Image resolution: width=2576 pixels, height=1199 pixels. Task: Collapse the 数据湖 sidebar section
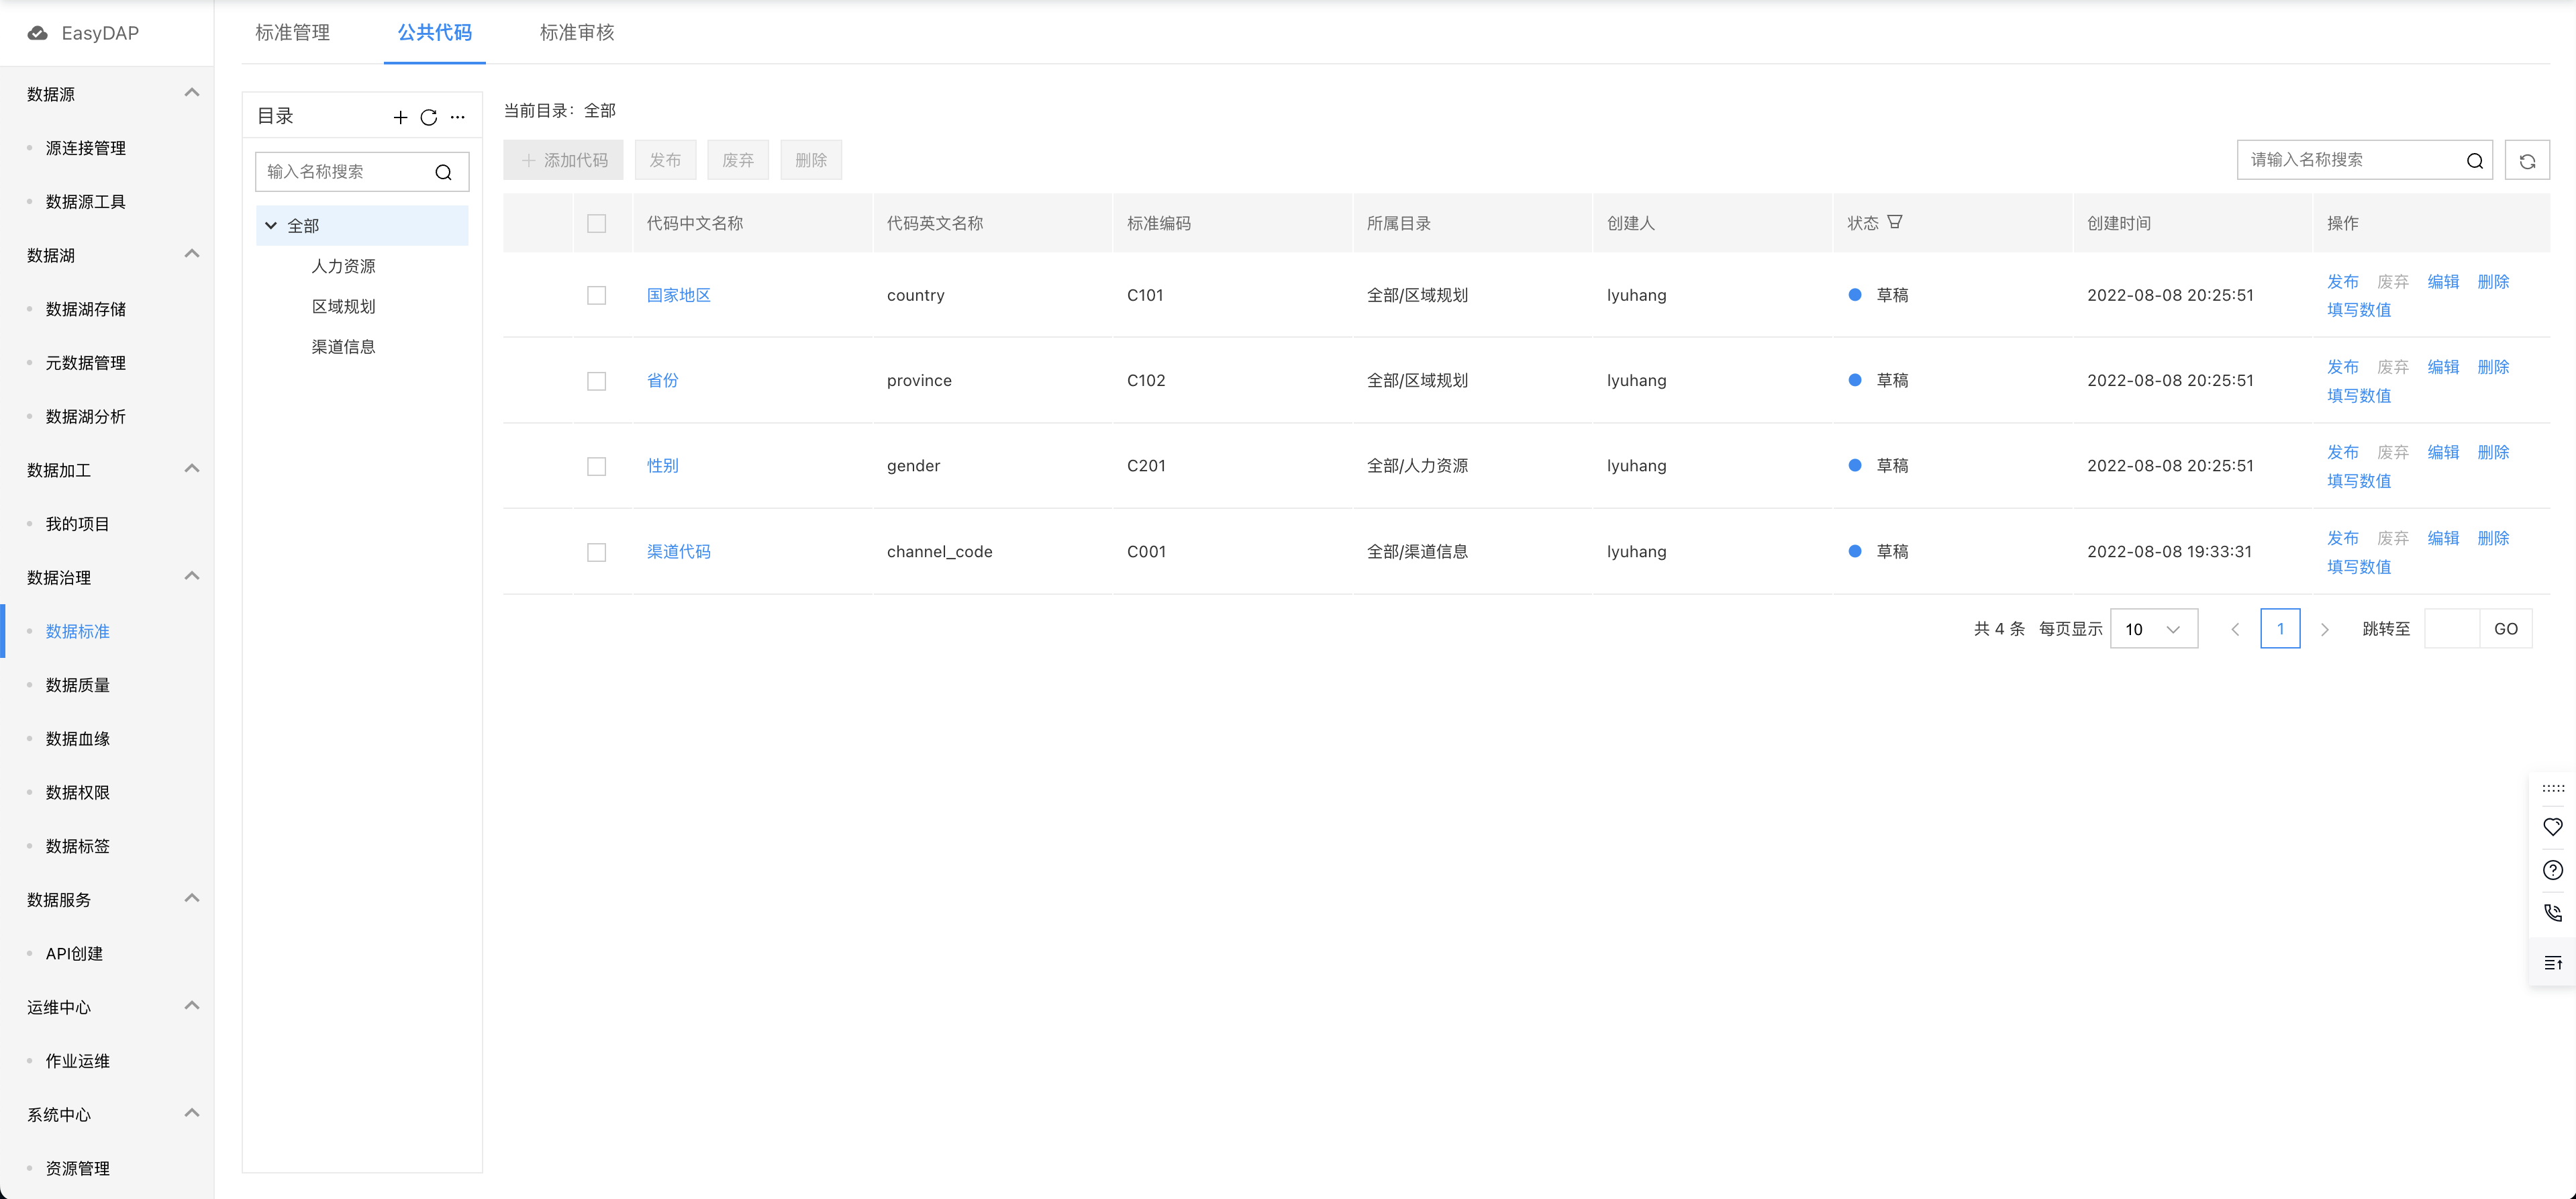(x=192, y=254)
